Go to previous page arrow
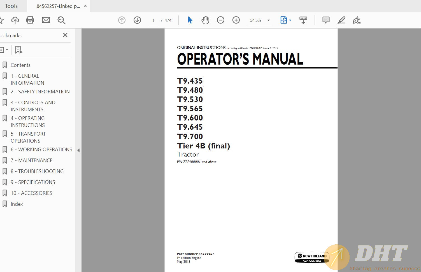Image resolution: width=421 pixels, height=272 pixels. (122, 20)
